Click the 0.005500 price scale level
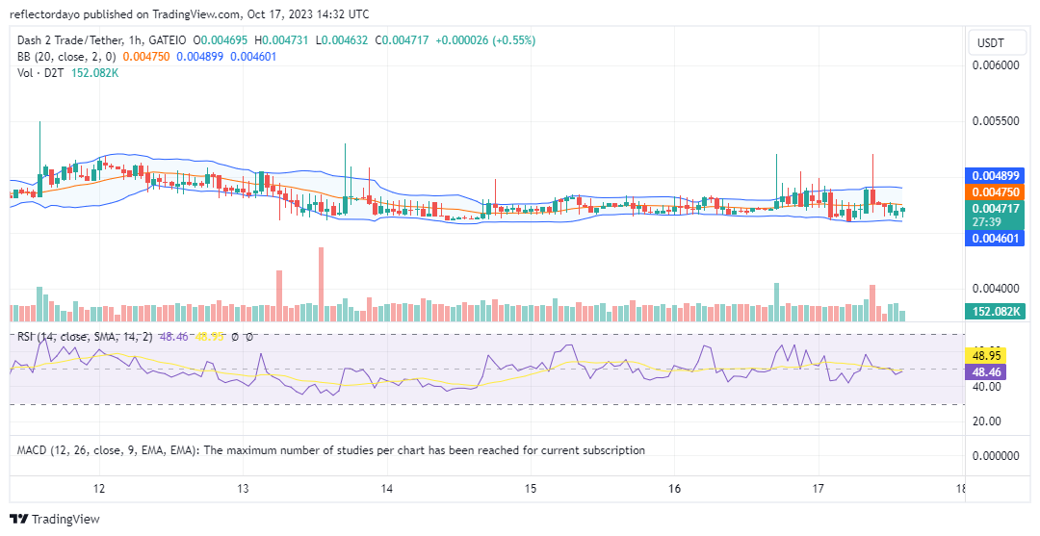Screen dimensions: 1040x536 (x=996, y=121)
